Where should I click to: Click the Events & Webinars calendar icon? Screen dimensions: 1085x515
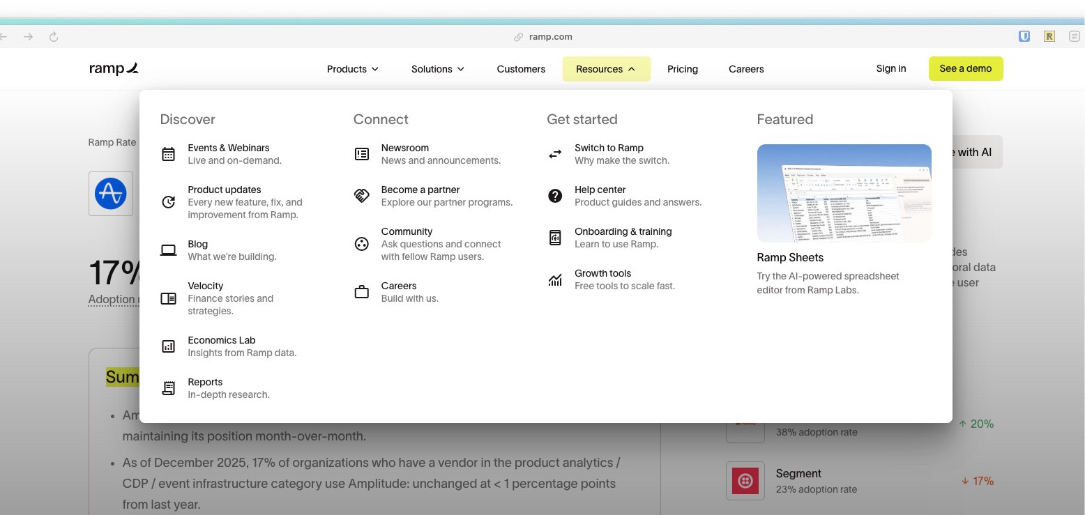168,154
